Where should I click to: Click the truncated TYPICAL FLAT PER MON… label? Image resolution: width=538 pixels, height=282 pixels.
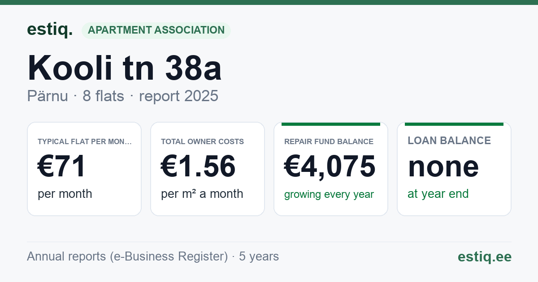[x=85, y=142]
